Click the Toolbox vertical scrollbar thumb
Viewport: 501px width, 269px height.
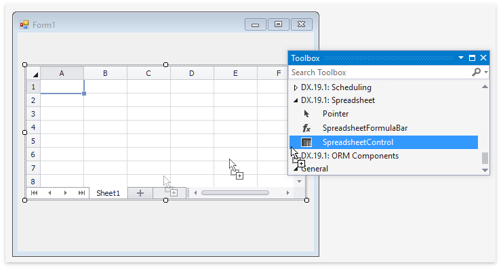coord(485,158)
